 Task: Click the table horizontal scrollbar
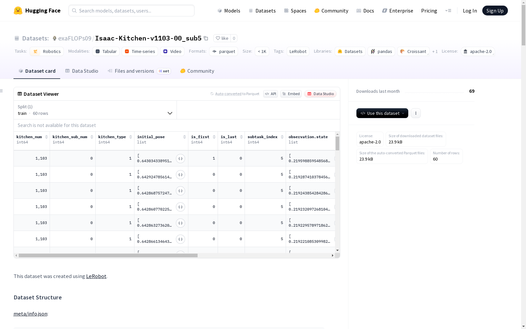[108, 255]
